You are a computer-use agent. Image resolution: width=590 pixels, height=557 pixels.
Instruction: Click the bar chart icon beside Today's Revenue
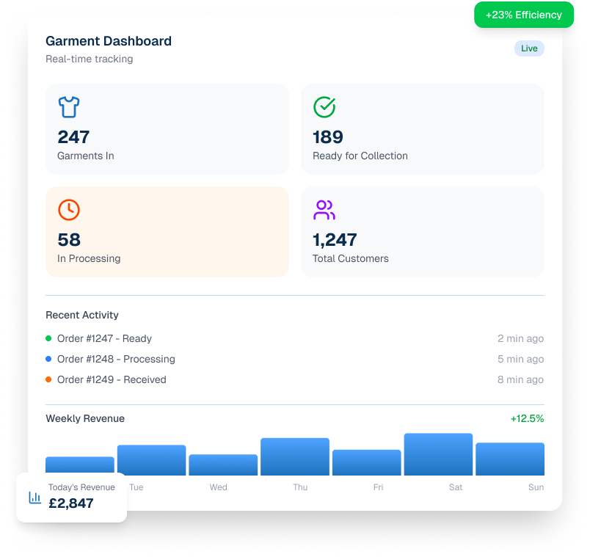pyautogui.click(x=35, y=498)
